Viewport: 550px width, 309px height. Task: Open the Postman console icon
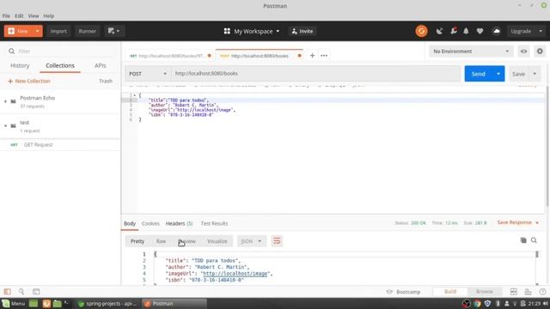click(x=36, y=292)
